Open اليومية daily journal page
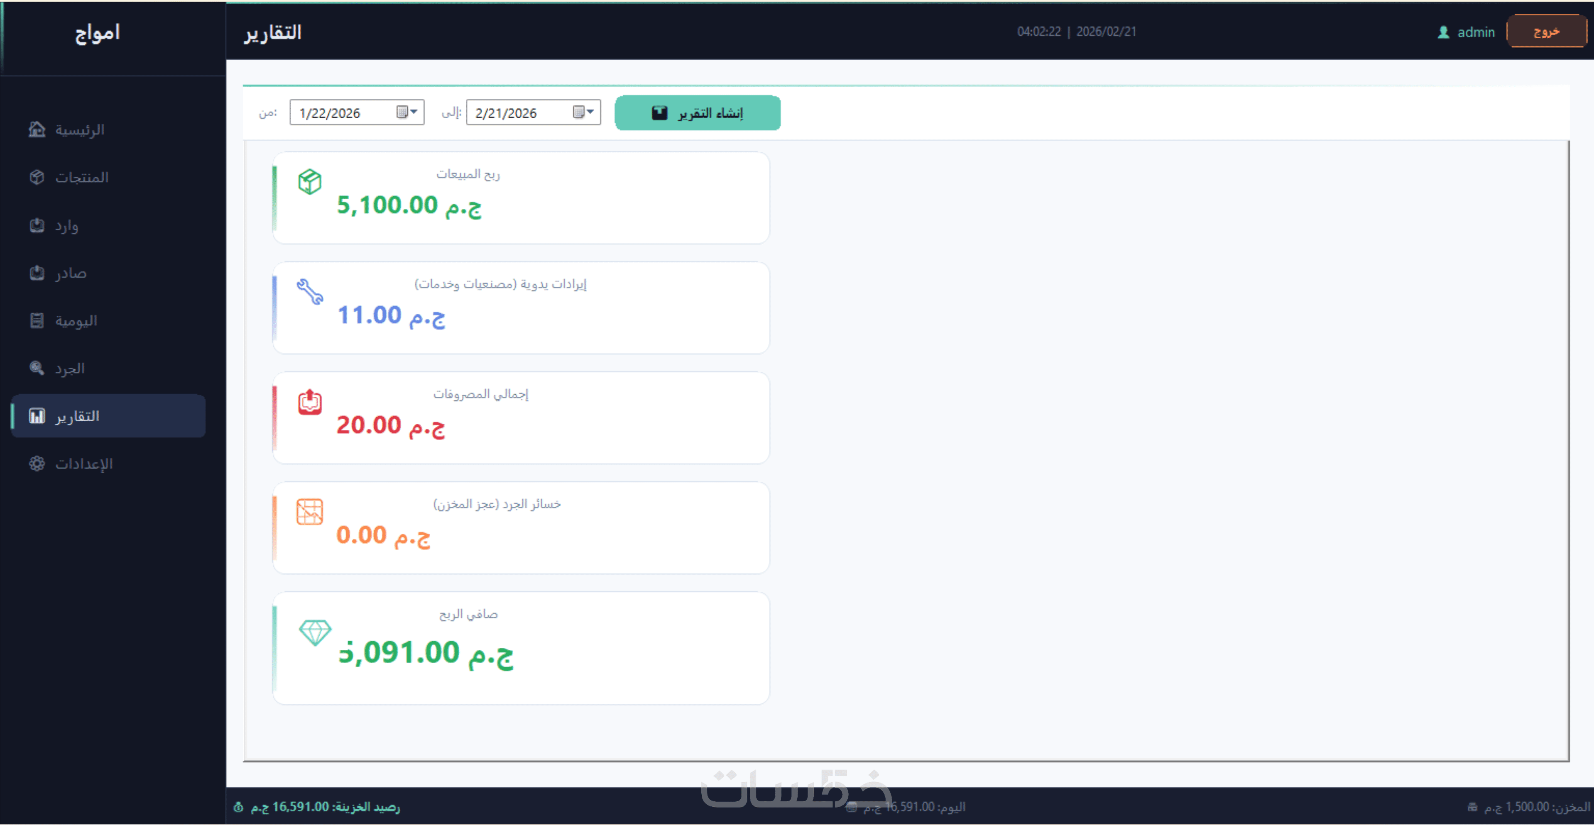The width and height of the screenshot is (1594, 825). click(x=76, y=321)
